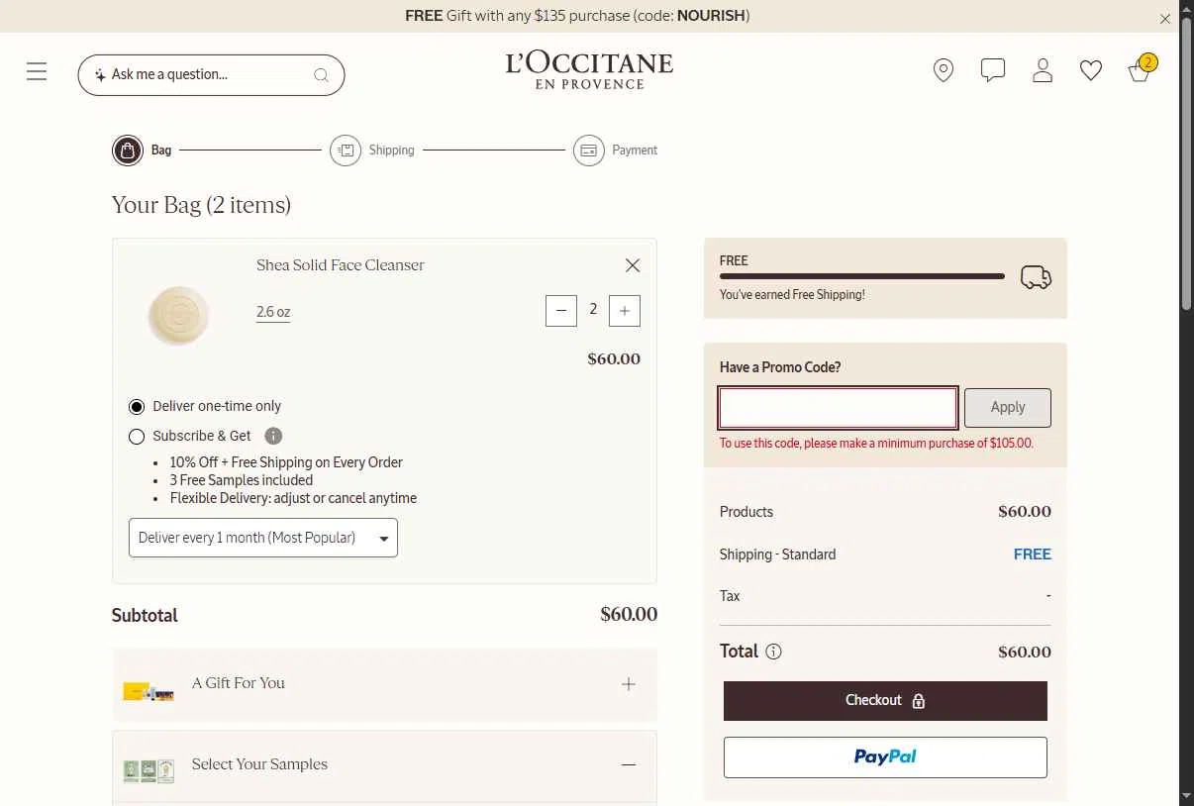Pay with the PayPal button
This screenshot has width=1194, height=806.
click(885, 757)
